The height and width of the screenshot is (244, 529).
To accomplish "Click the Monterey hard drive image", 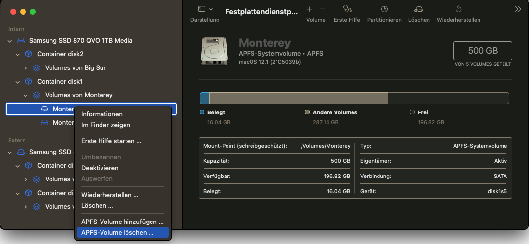I will (214, 51).
